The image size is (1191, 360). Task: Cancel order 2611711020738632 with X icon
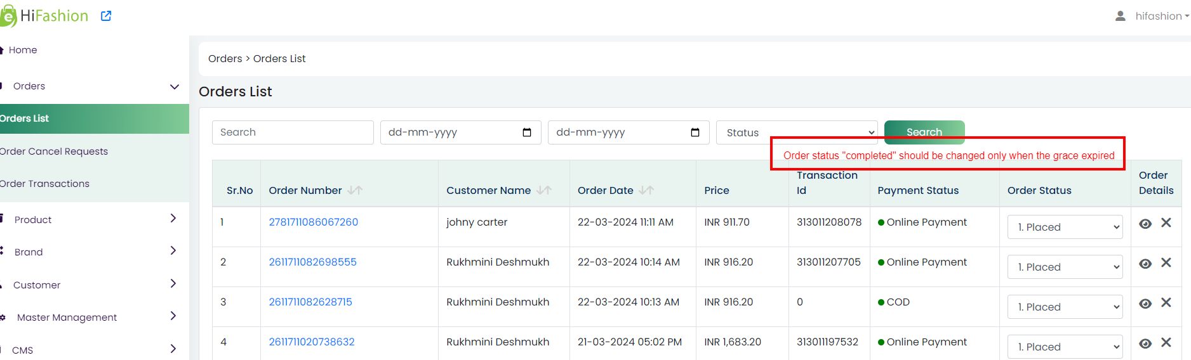1166,342
